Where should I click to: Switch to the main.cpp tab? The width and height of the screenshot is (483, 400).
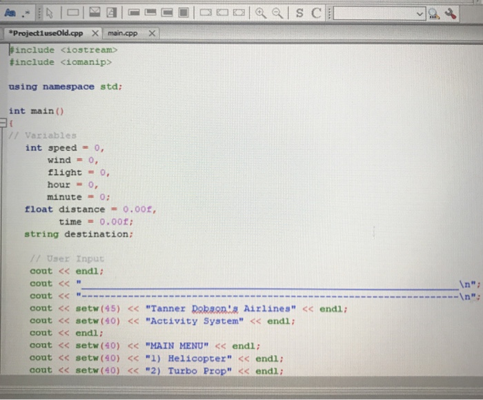[123, 33]
